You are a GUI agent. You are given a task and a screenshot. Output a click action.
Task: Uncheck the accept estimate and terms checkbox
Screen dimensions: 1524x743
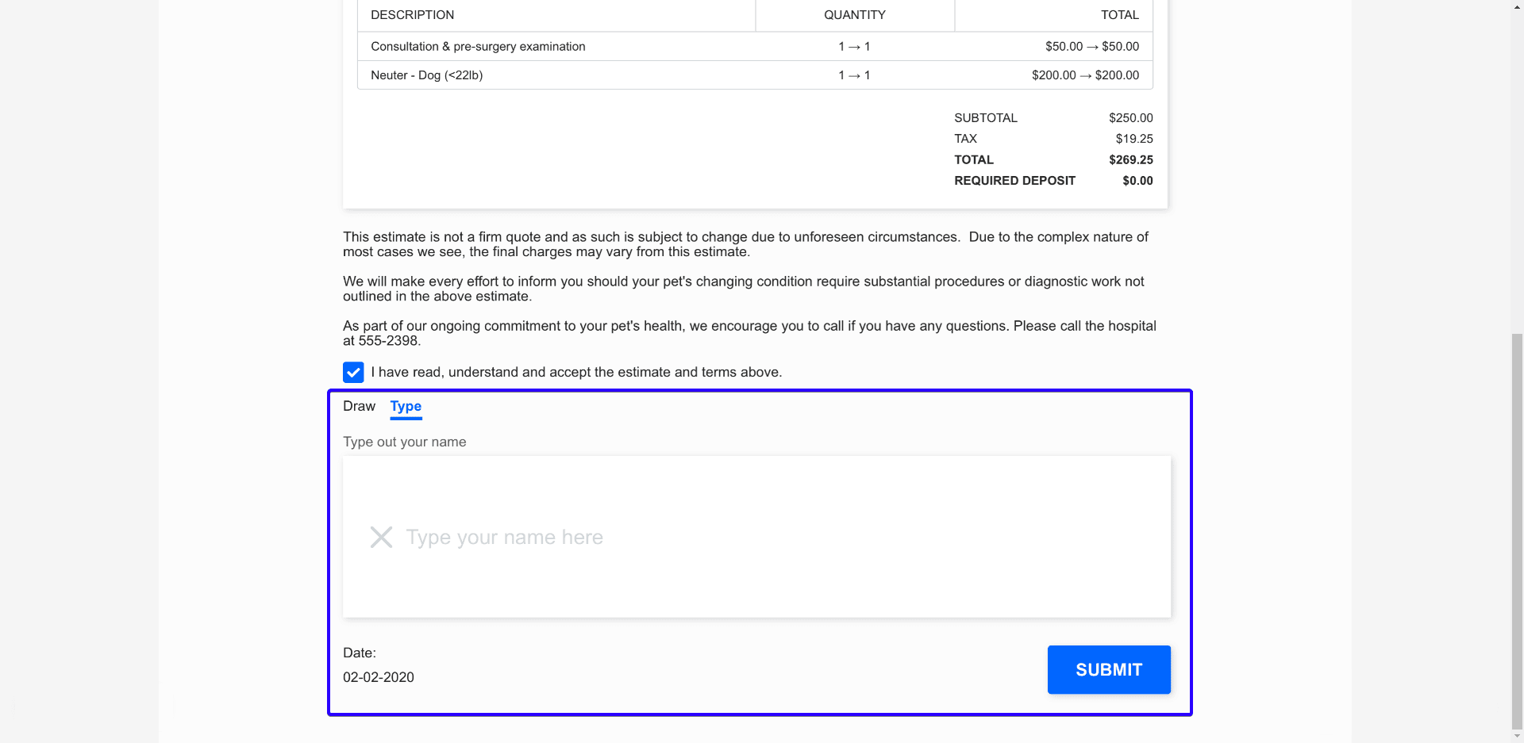pos(353,373)
